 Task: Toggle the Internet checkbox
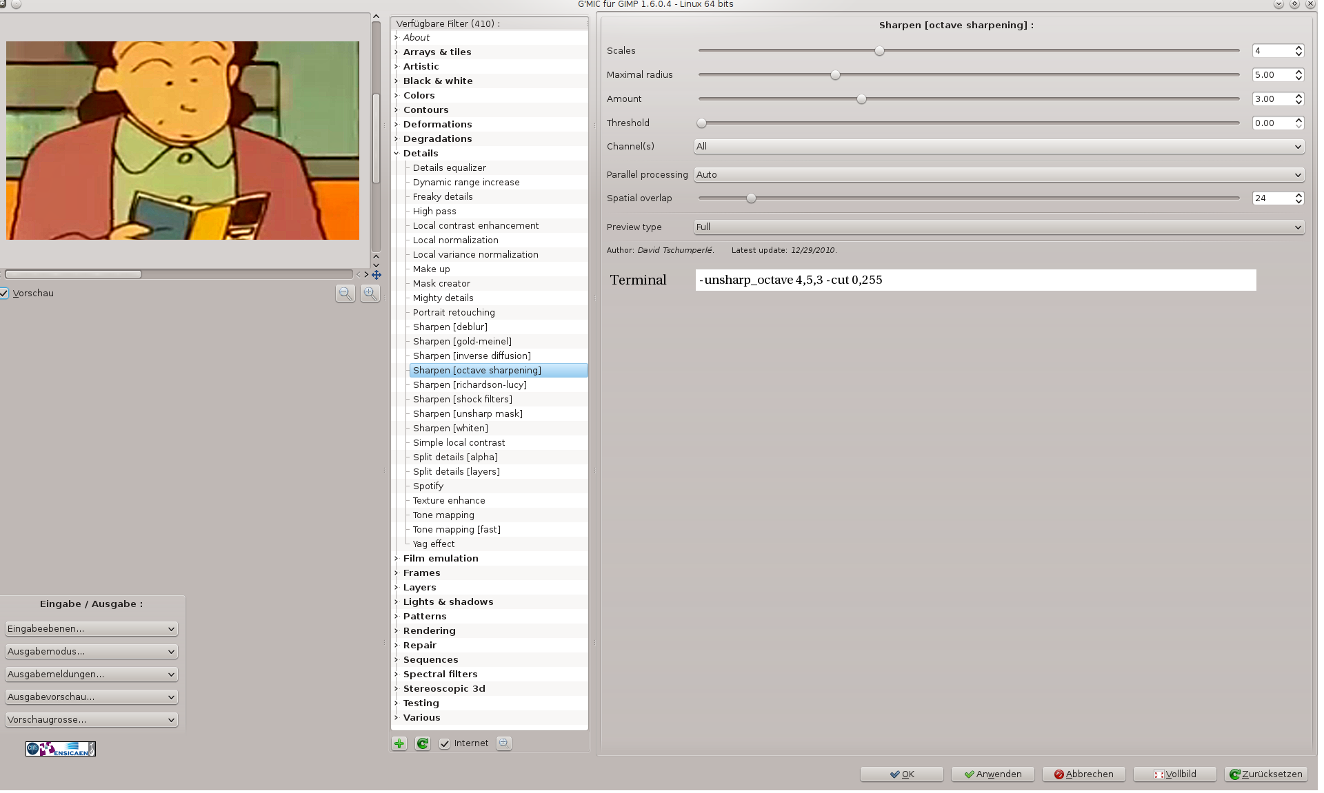445,743
